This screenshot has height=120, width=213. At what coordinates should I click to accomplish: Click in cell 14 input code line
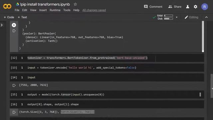tap(31, 77)
